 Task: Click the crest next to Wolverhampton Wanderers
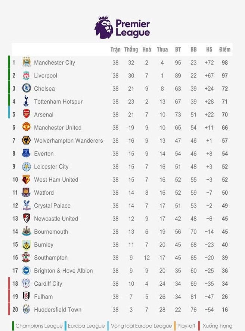[x=26, y=140]
